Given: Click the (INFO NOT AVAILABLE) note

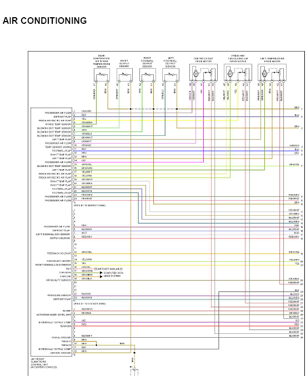Looking at the screenshot, I should pyautogui.click(x=109, y=269).
